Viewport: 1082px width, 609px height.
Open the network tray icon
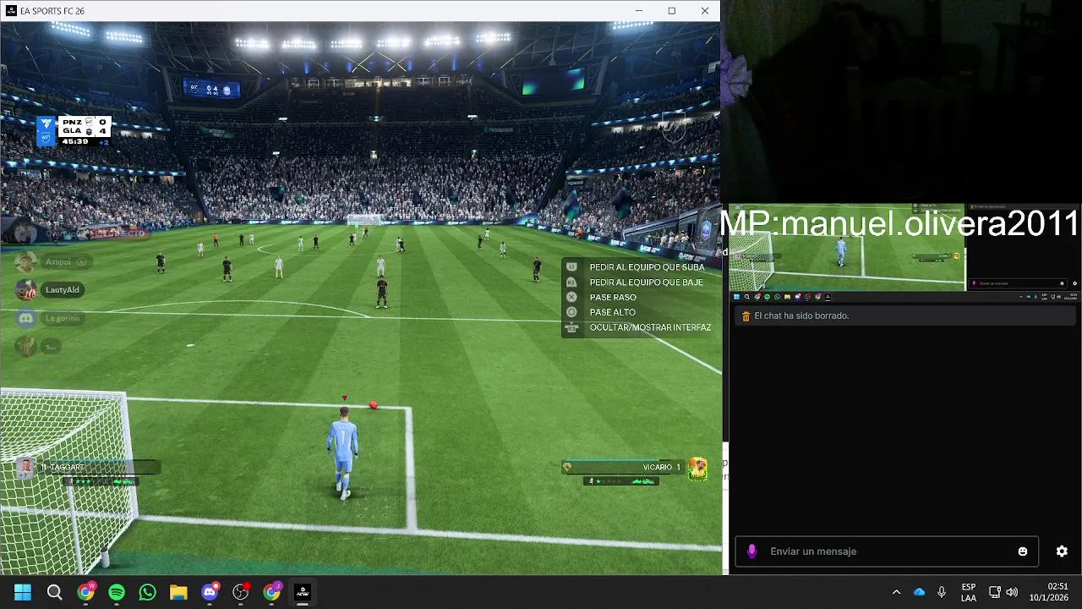tap(995, 592)
